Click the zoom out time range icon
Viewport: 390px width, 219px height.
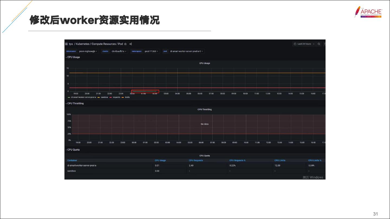pyautogui.click(x=319, y=44)
